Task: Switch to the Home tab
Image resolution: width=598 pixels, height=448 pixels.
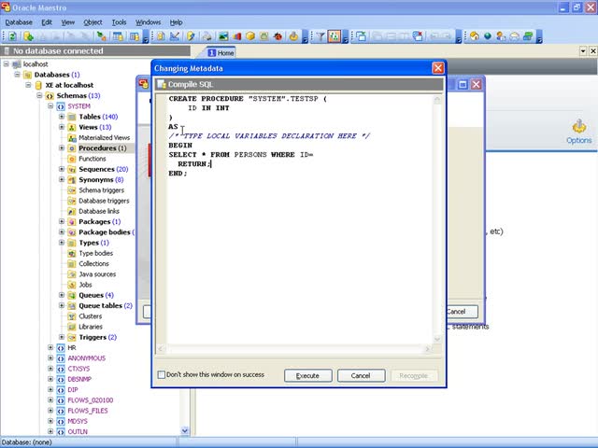Action: click(221, 52)
